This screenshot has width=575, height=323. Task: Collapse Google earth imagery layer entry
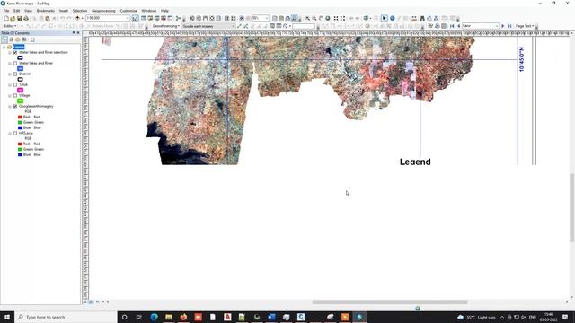pyautogui.click(x=10, y=106)
